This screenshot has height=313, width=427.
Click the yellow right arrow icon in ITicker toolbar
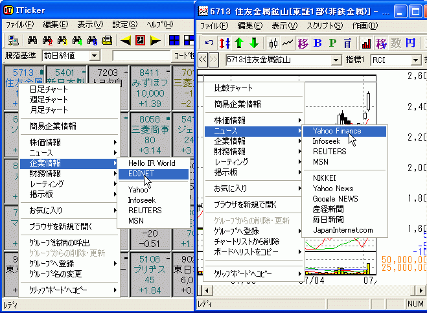[x=156, y=40]
